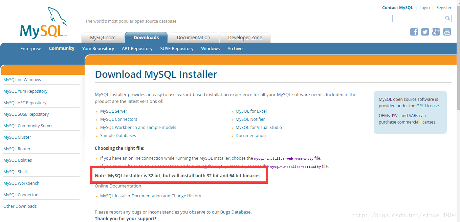Select the Downloads tab
Screen dimensions: 460x222
146,38
